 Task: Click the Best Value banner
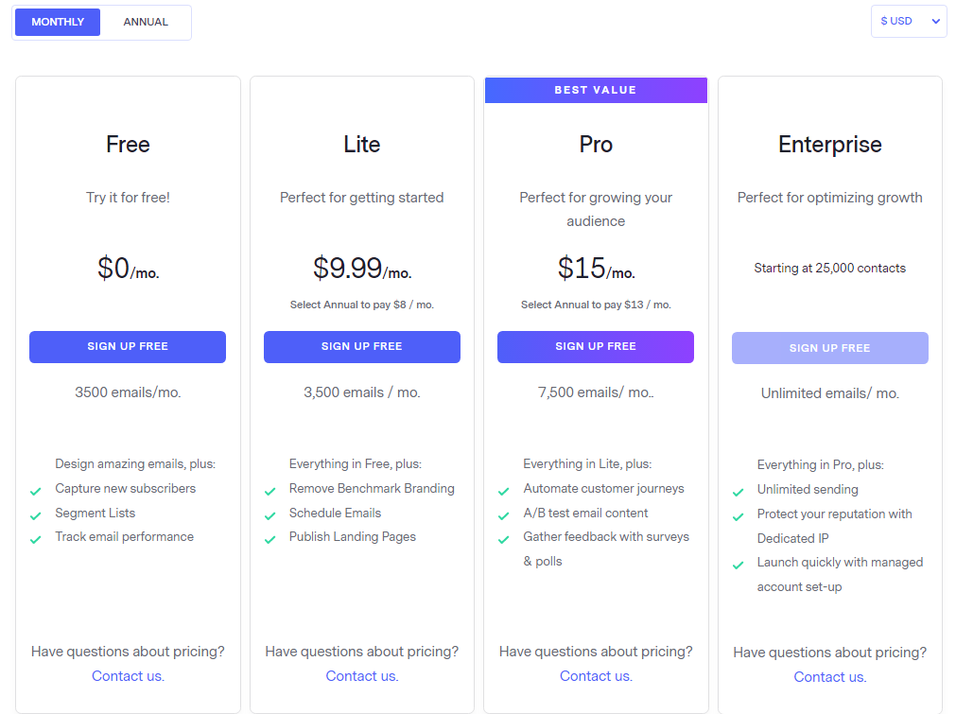pyautogui.click(x=596, y=90)
